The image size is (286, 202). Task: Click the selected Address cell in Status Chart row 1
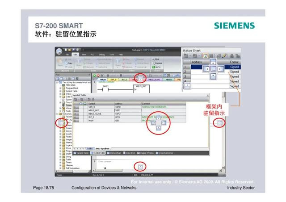click(210, 67)
